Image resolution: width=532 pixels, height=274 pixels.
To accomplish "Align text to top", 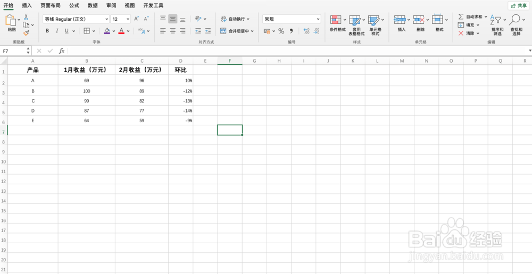I will (x=163, y=19).
